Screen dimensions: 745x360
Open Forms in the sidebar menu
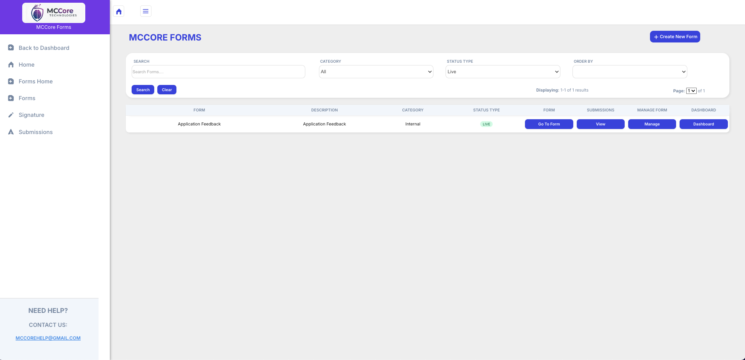[27, 98]
